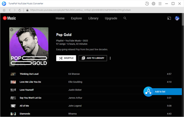184x117 pixels.
Task: Open the three-dot more options menu
Action: [x=110, y=58]
